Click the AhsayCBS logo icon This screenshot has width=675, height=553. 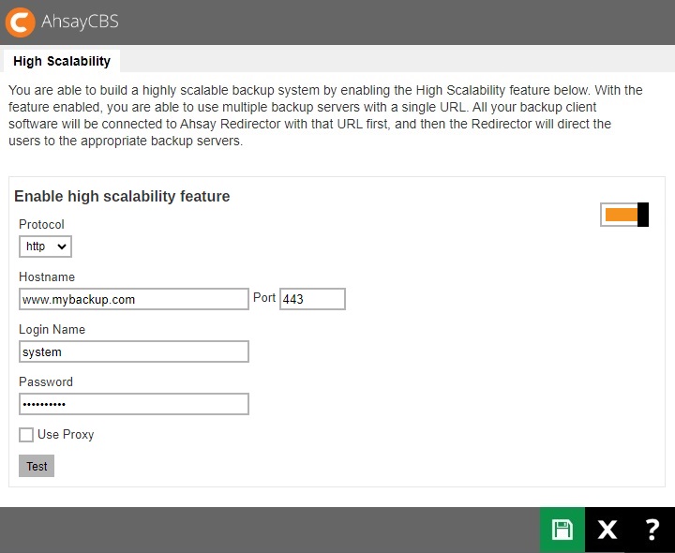pos(20,22)
